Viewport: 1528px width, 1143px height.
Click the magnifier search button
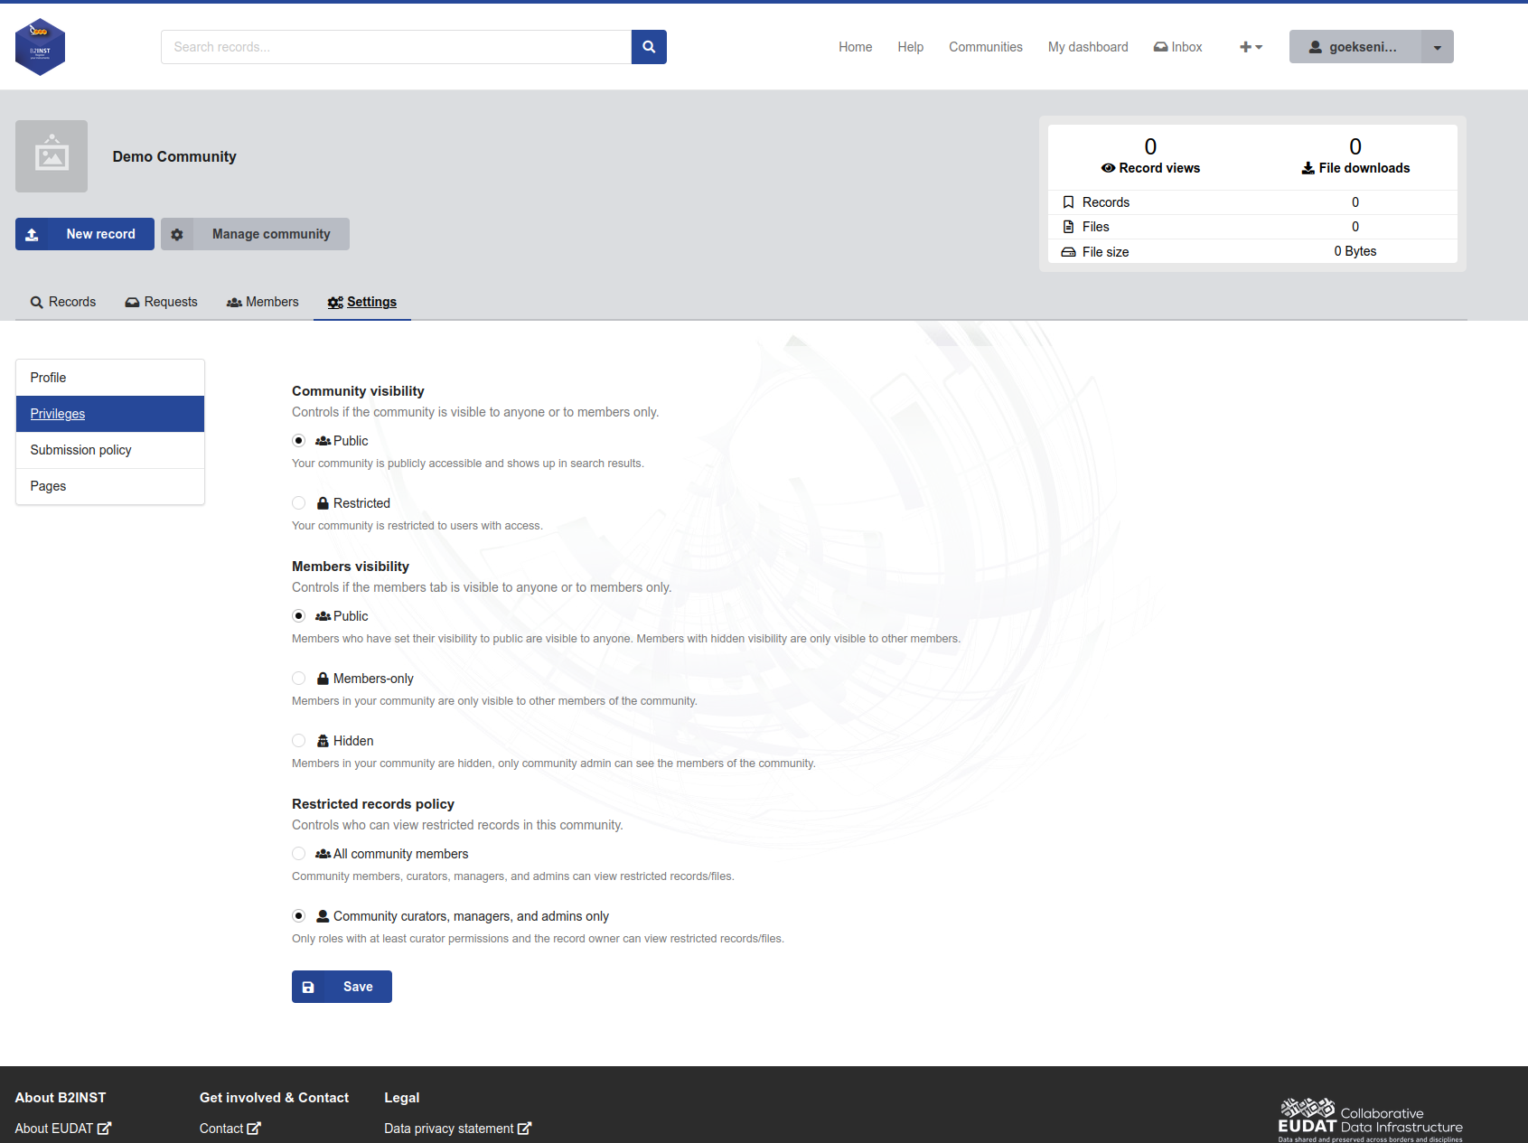click(x=649, y=47)
